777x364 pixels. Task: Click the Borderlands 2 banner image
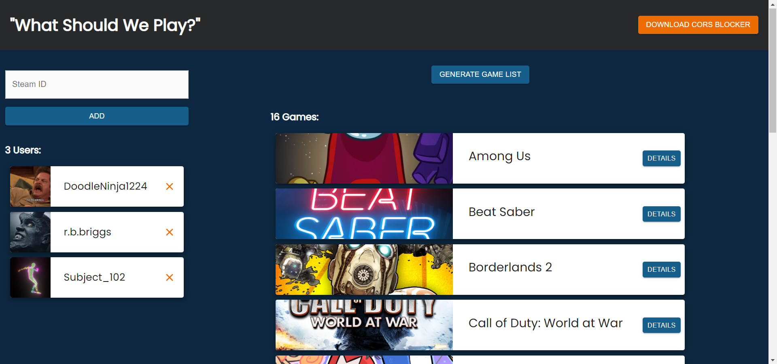364,269
